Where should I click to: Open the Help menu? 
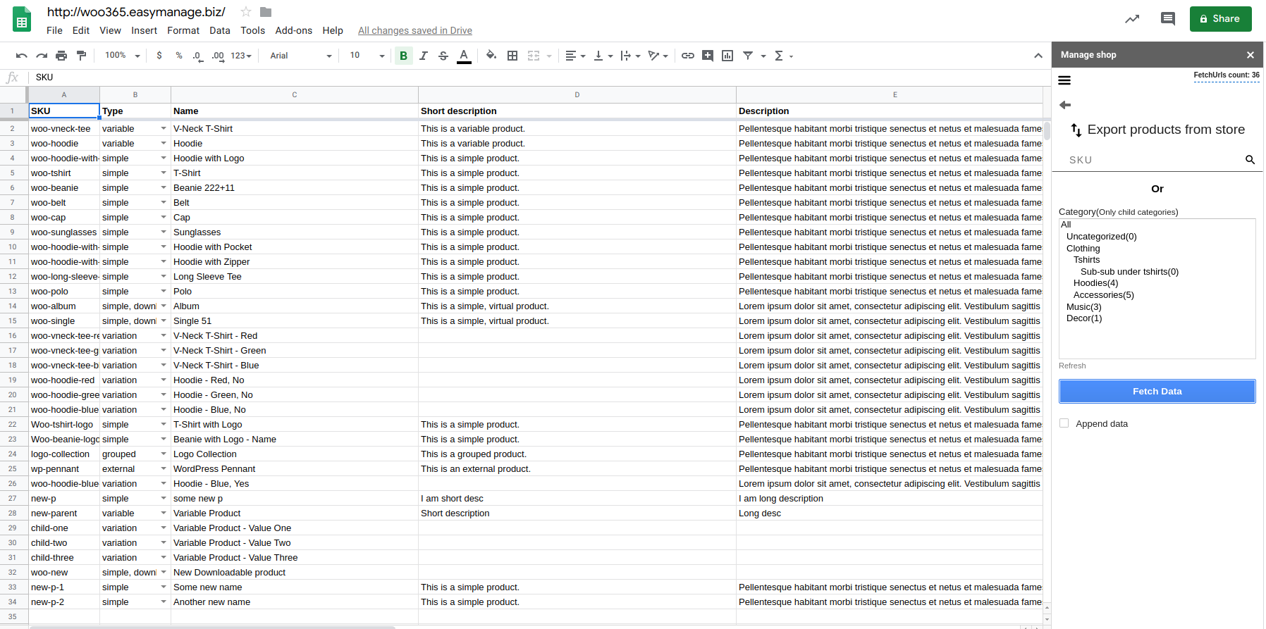(333, 30)
